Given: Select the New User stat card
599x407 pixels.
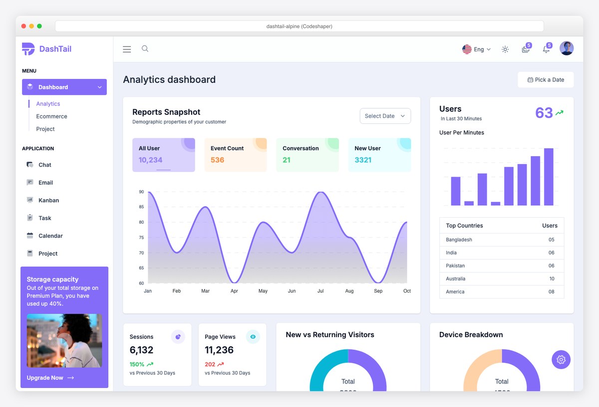Looking at the screenshot, I should [379, 155].
